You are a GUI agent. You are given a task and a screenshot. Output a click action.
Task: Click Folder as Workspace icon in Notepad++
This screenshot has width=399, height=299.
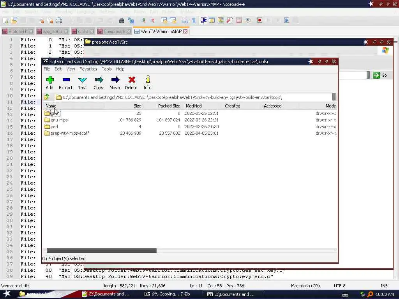(x=239, y=20)
